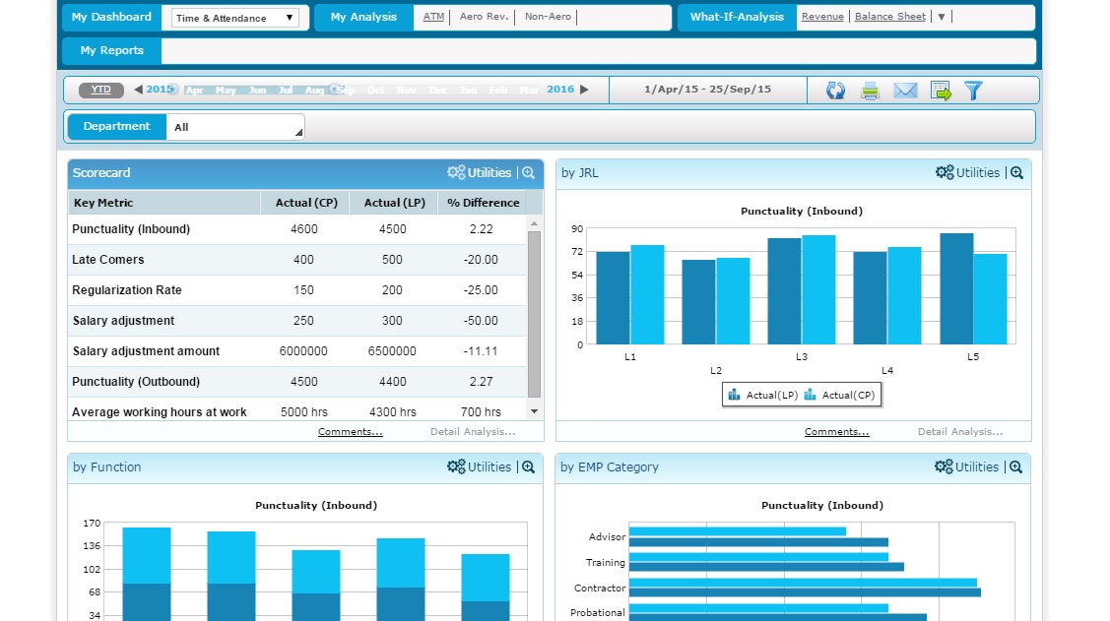The height and width of the screenshot is (621, 1110).
Task: Open My Reports tab
Action: click(112, 50)
